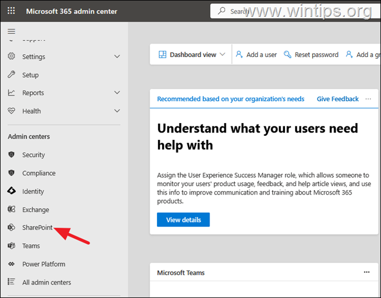Click the View details button
Screen dimensions: 381x298
click(183, 220)
